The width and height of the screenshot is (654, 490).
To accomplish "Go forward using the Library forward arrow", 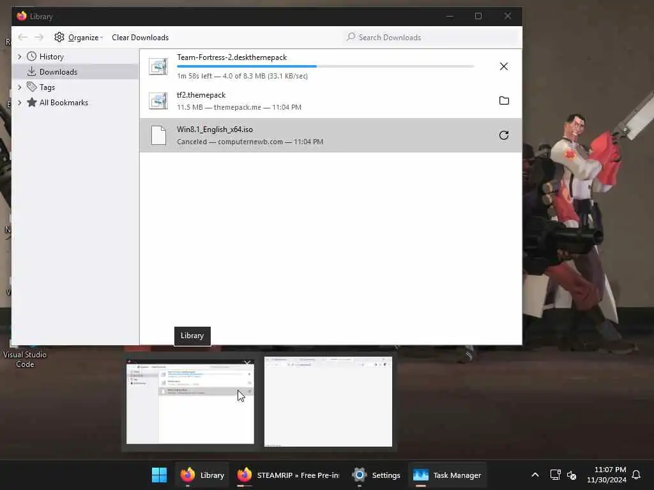I will coord(39,38).
